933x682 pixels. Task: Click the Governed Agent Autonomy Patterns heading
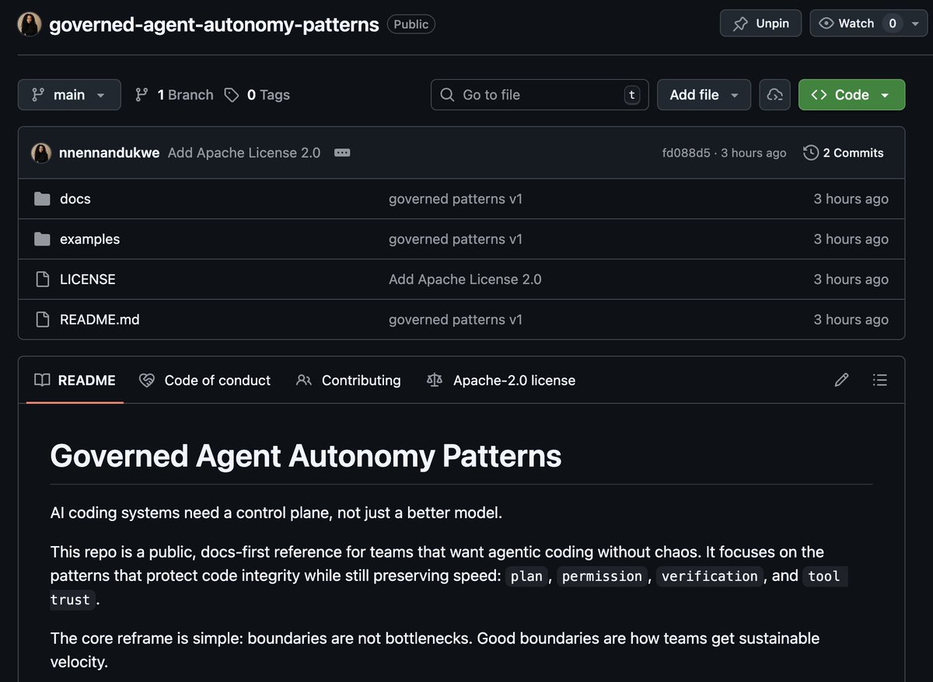pos(306,456)
